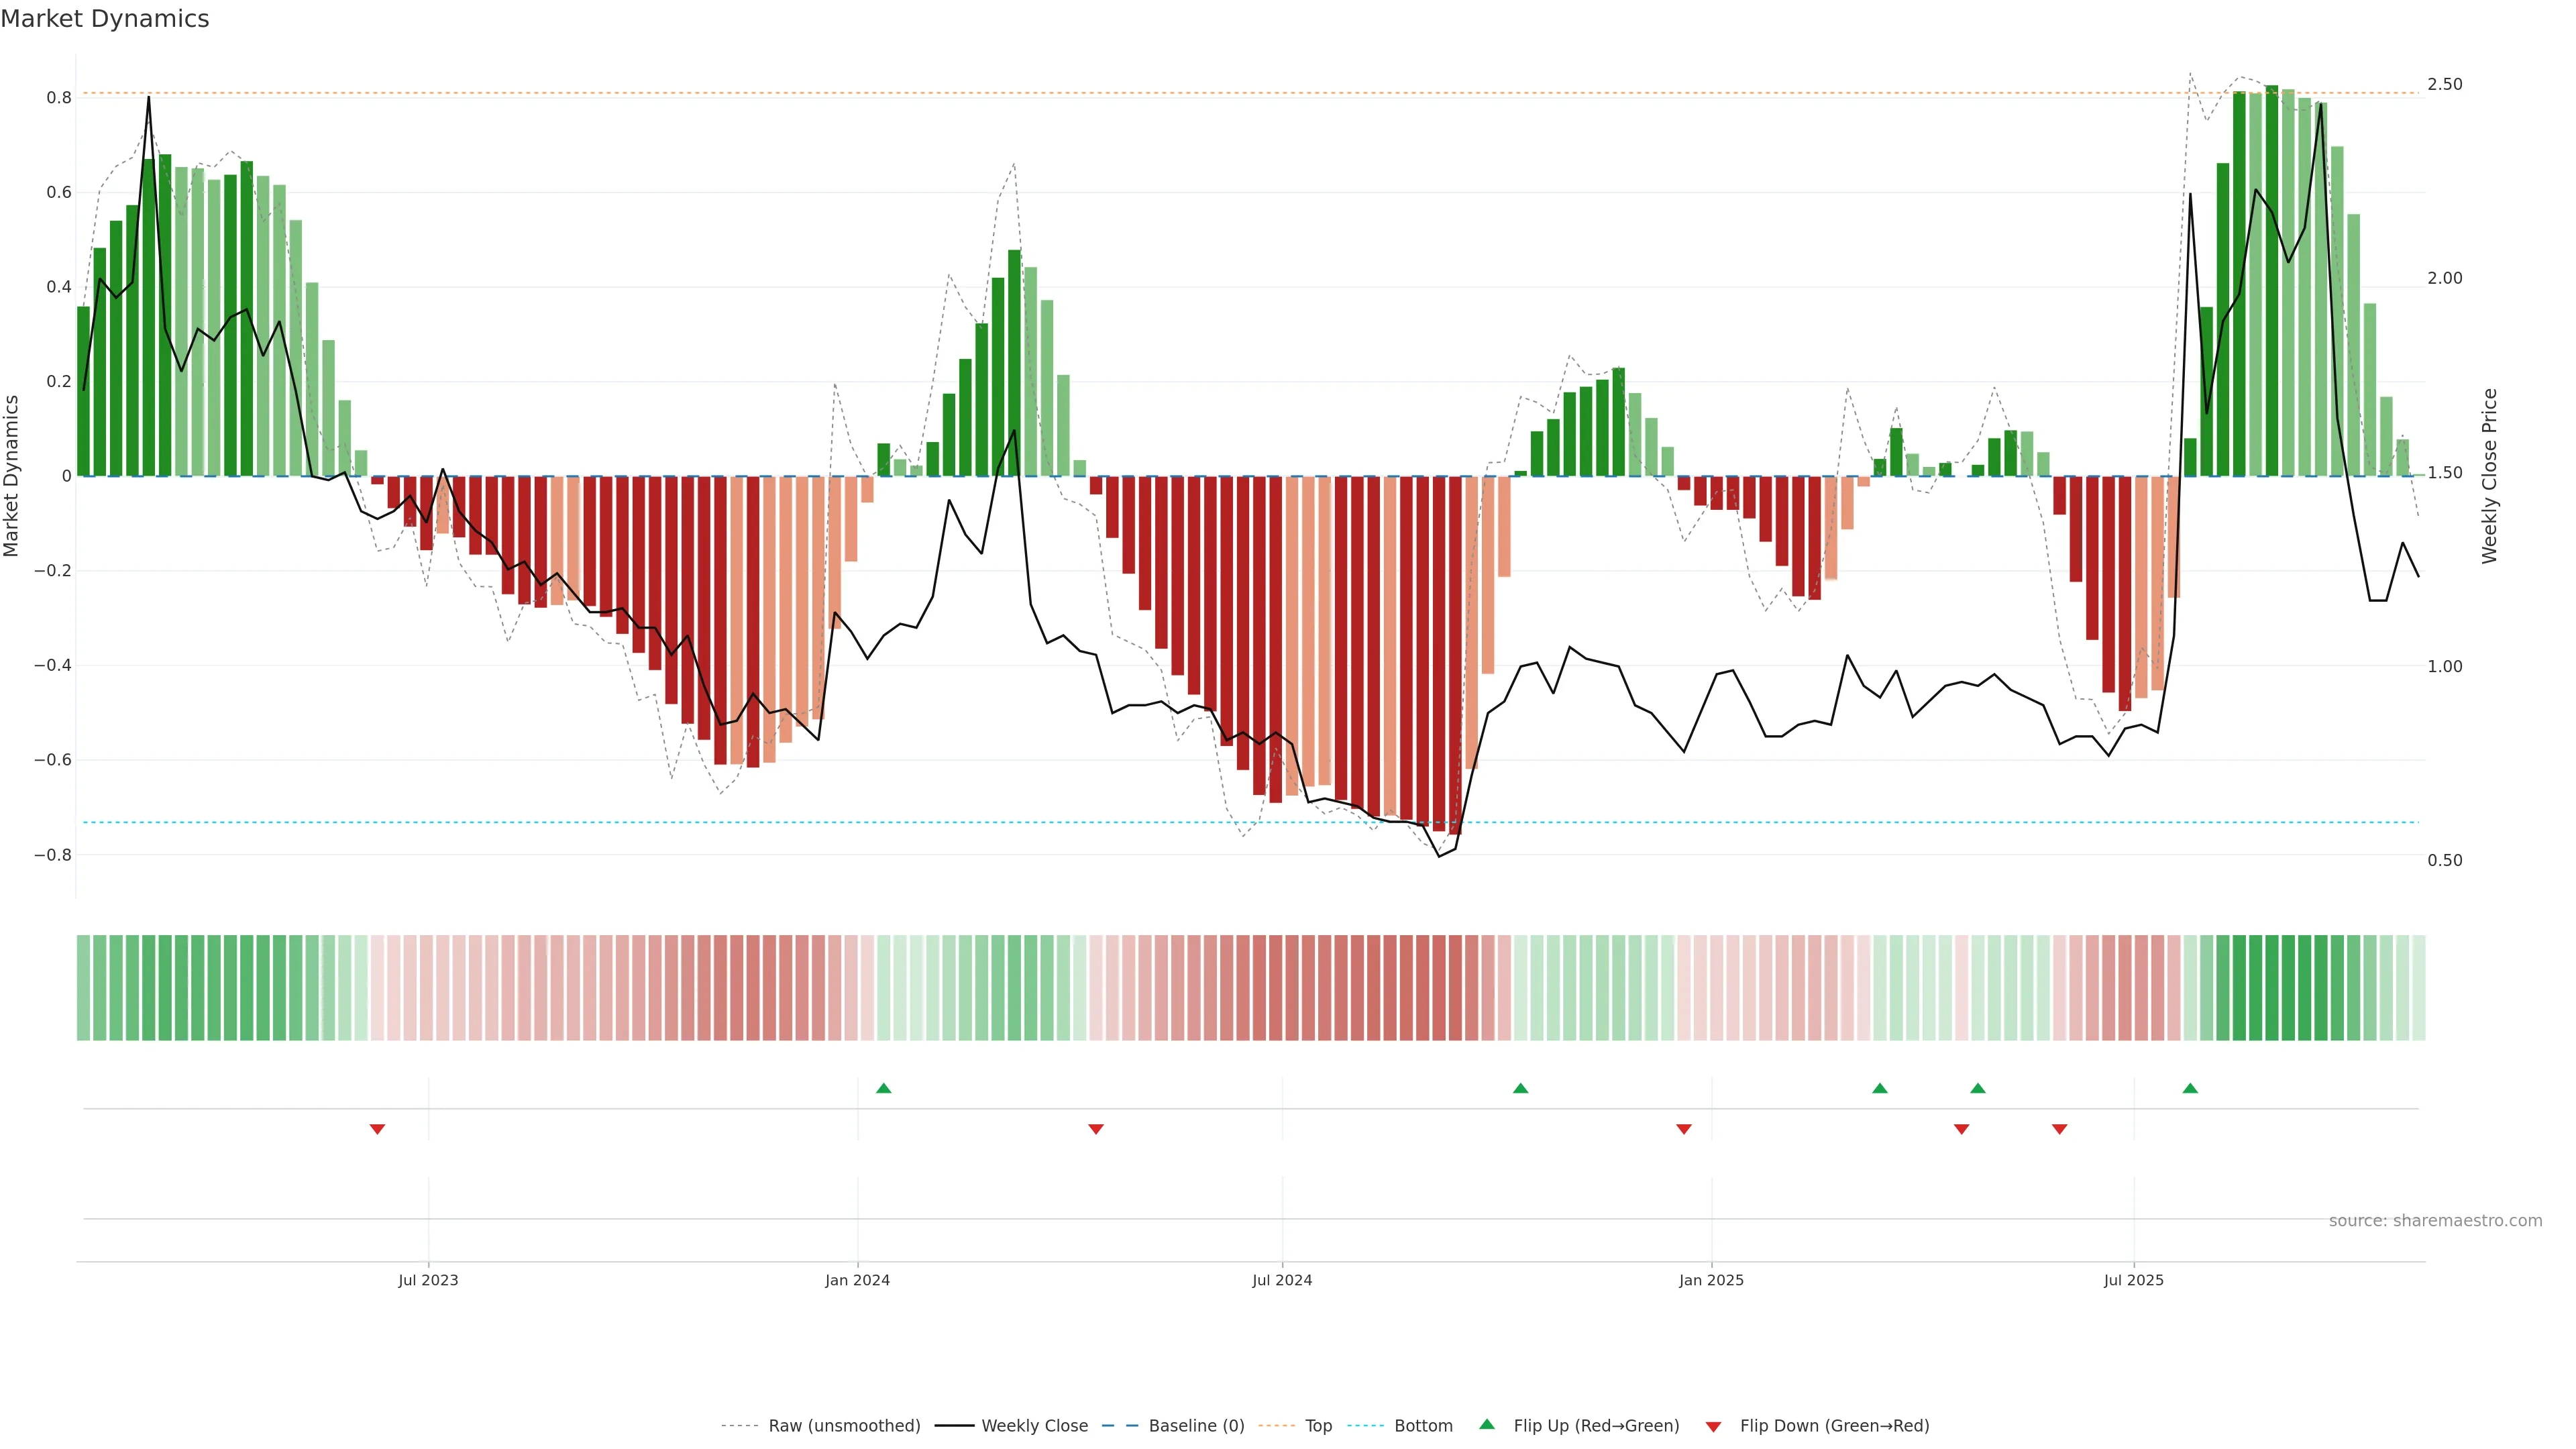
Task: Toggle the Bottom threshold legend entry
Action: coord(1423,1426)
